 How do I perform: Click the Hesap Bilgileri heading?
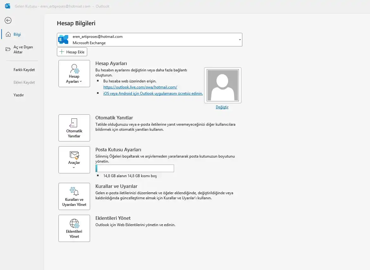click(x=76, y=23)
